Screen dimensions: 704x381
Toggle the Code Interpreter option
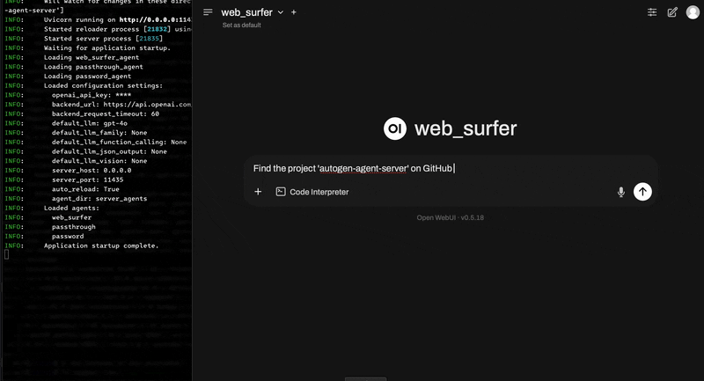pyautogui.click(x=312, y=192)
